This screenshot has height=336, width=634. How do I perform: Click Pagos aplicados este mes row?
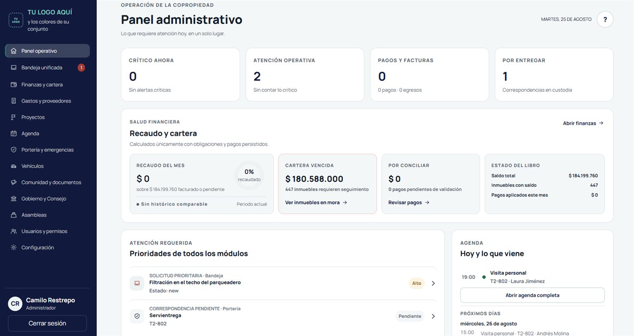(545, 195)
